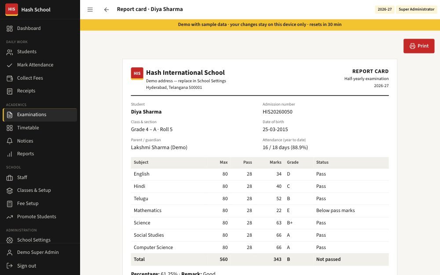Image resolution: width=440 pixels, height=275 pixels.
Task: Open the Reports section
Action: coord(40,154)
